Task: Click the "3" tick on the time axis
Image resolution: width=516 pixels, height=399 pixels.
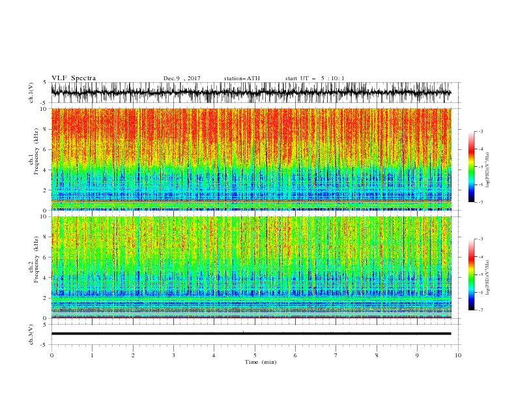Action: [x=173, y=355]
